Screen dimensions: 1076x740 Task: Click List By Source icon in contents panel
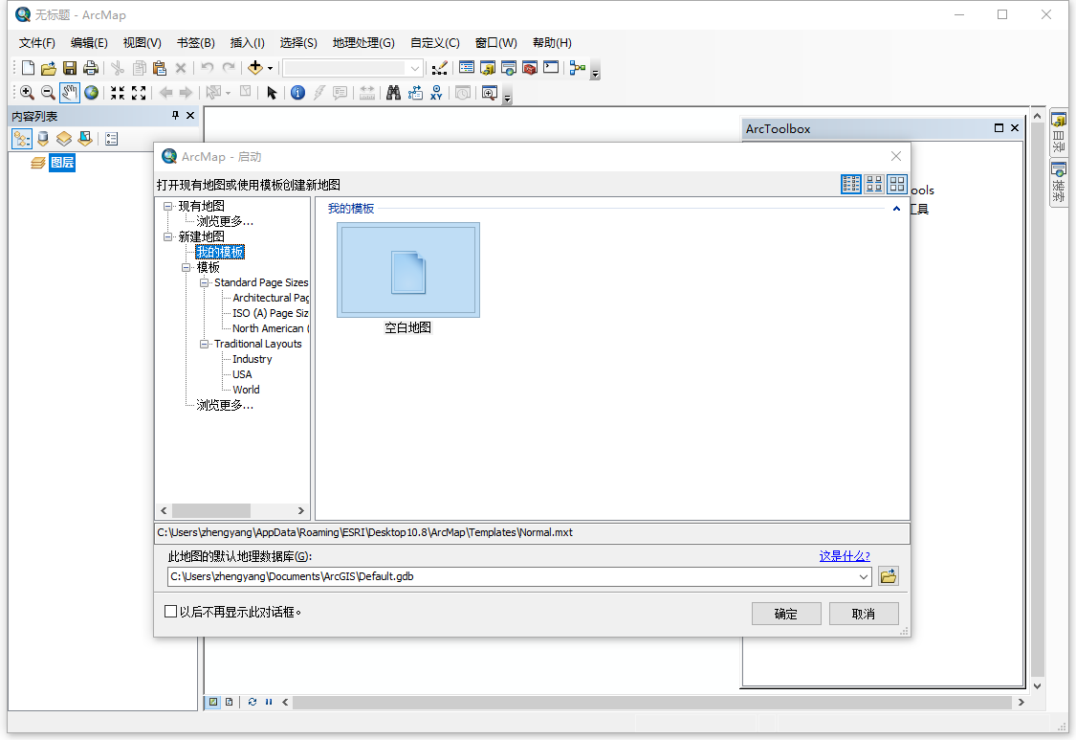[43, 140]
